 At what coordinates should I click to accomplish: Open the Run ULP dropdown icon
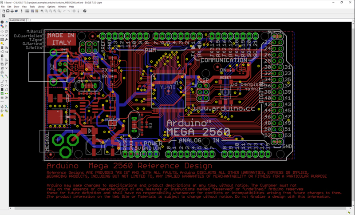[37, 11]
